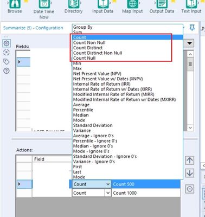Click Fields list scroll up arrow
Screen dimensions: 205x217
pos(190,54)
